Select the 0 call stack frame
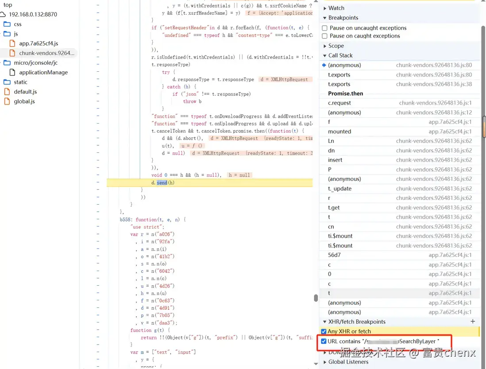 (400, 274)
